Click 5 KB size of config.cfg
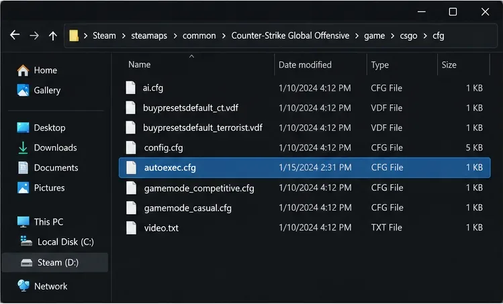The image size is (503, 304). [x=474, y=148]
